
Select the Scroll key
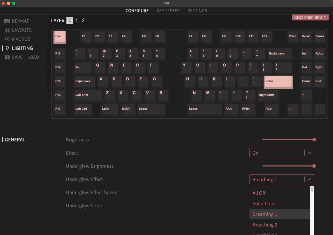[306, 37]
